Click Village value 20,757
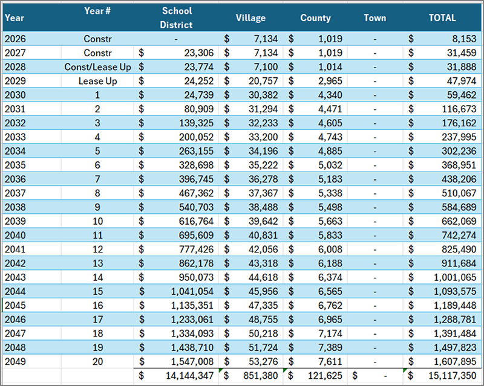 263,81
